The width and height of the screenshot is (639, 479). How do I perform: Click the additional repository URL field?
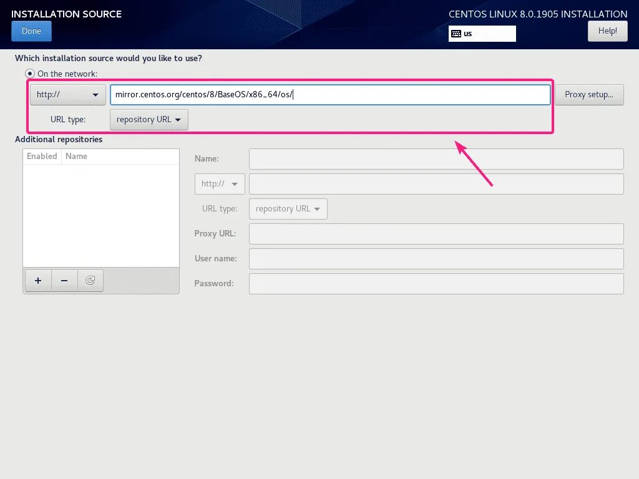tap(436, 184)
